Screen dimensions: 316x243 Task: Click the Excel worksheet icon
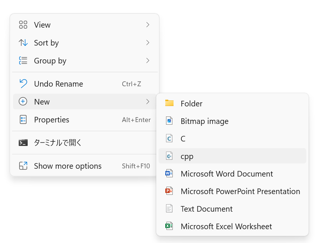point(169,226)
